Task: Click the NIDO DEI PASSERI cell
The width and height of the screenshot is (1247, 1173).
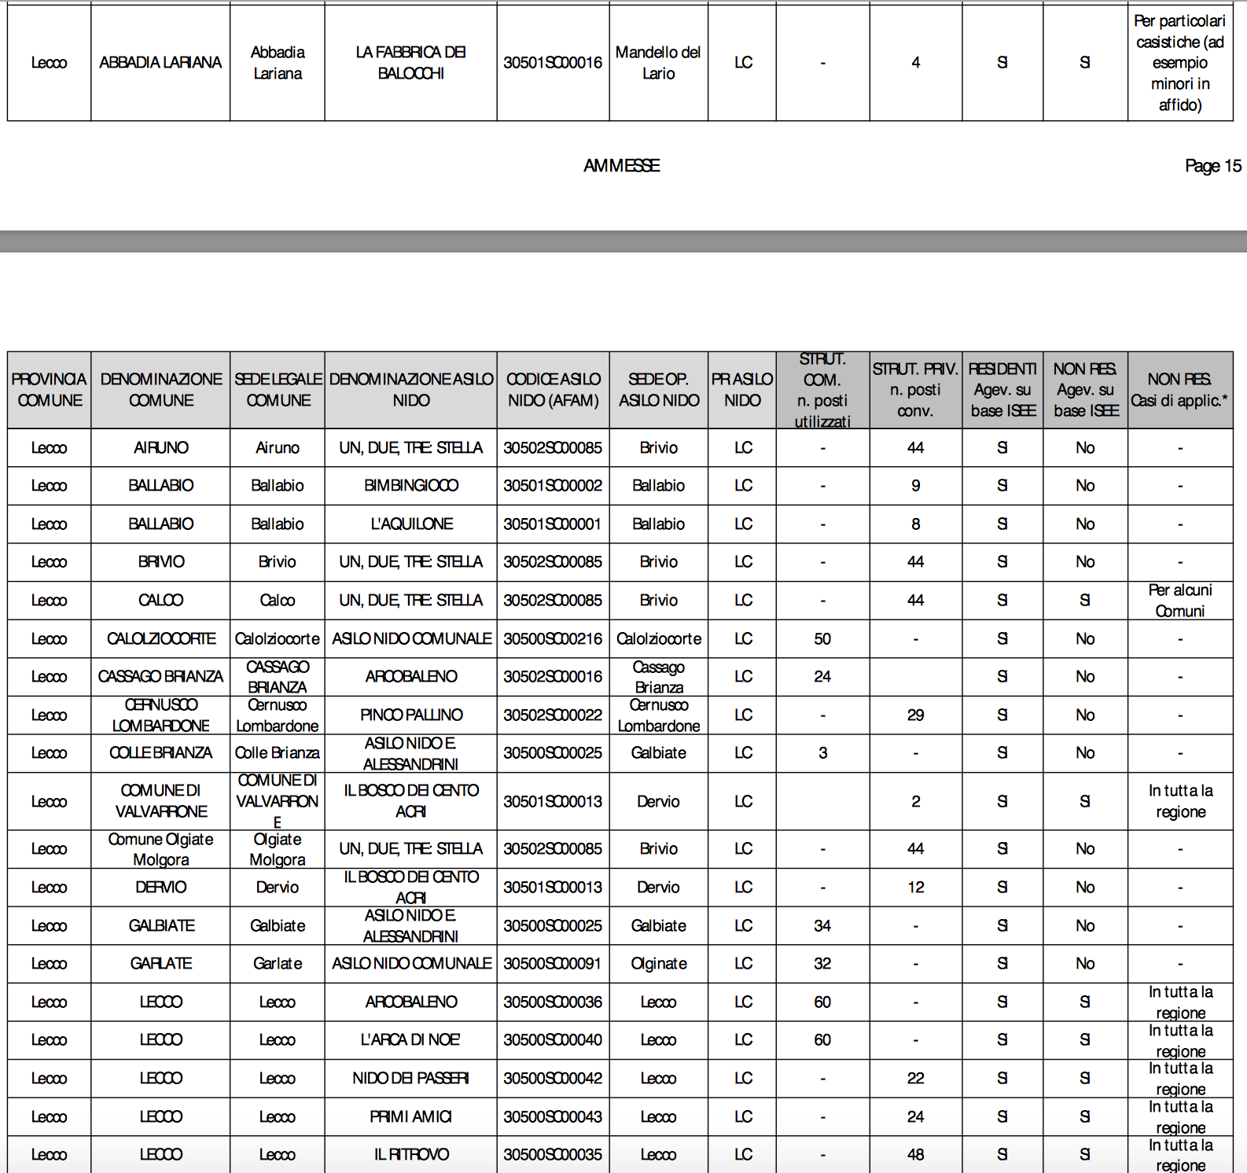Action: coord(410,1079)
